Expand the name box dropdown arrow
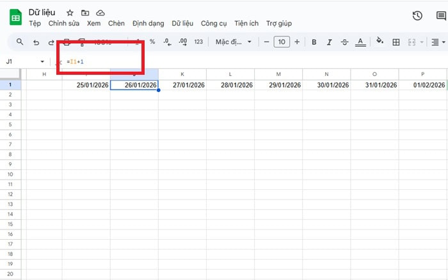 (42, 61)
